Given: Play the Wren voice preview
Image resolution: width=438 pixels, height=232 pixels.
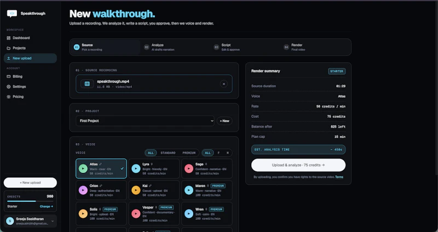Looking at the screenshot, I should [x=189, y=213].
